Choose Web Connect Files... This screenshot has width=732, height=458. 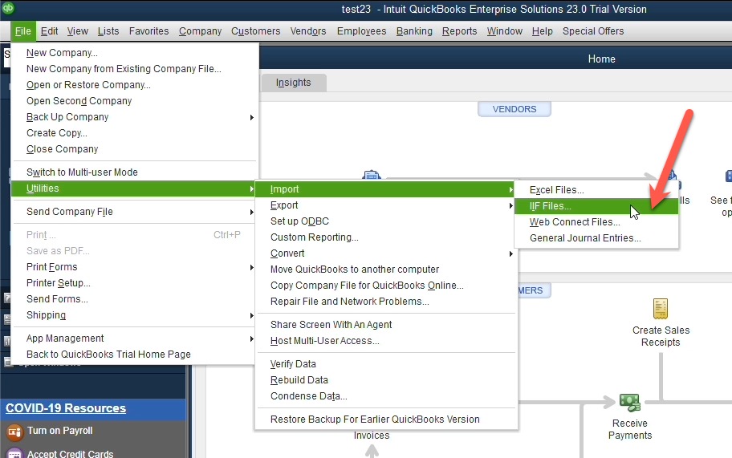(x=596, y=222)
